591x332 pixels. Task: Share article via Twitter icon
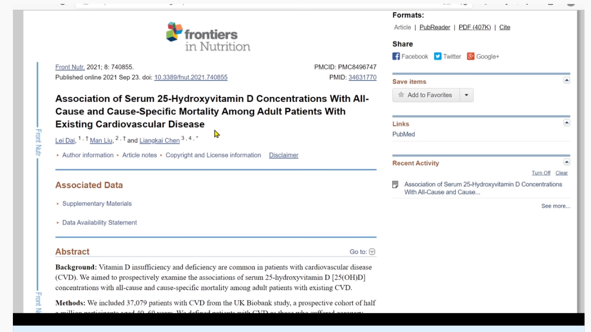point(438,57)
